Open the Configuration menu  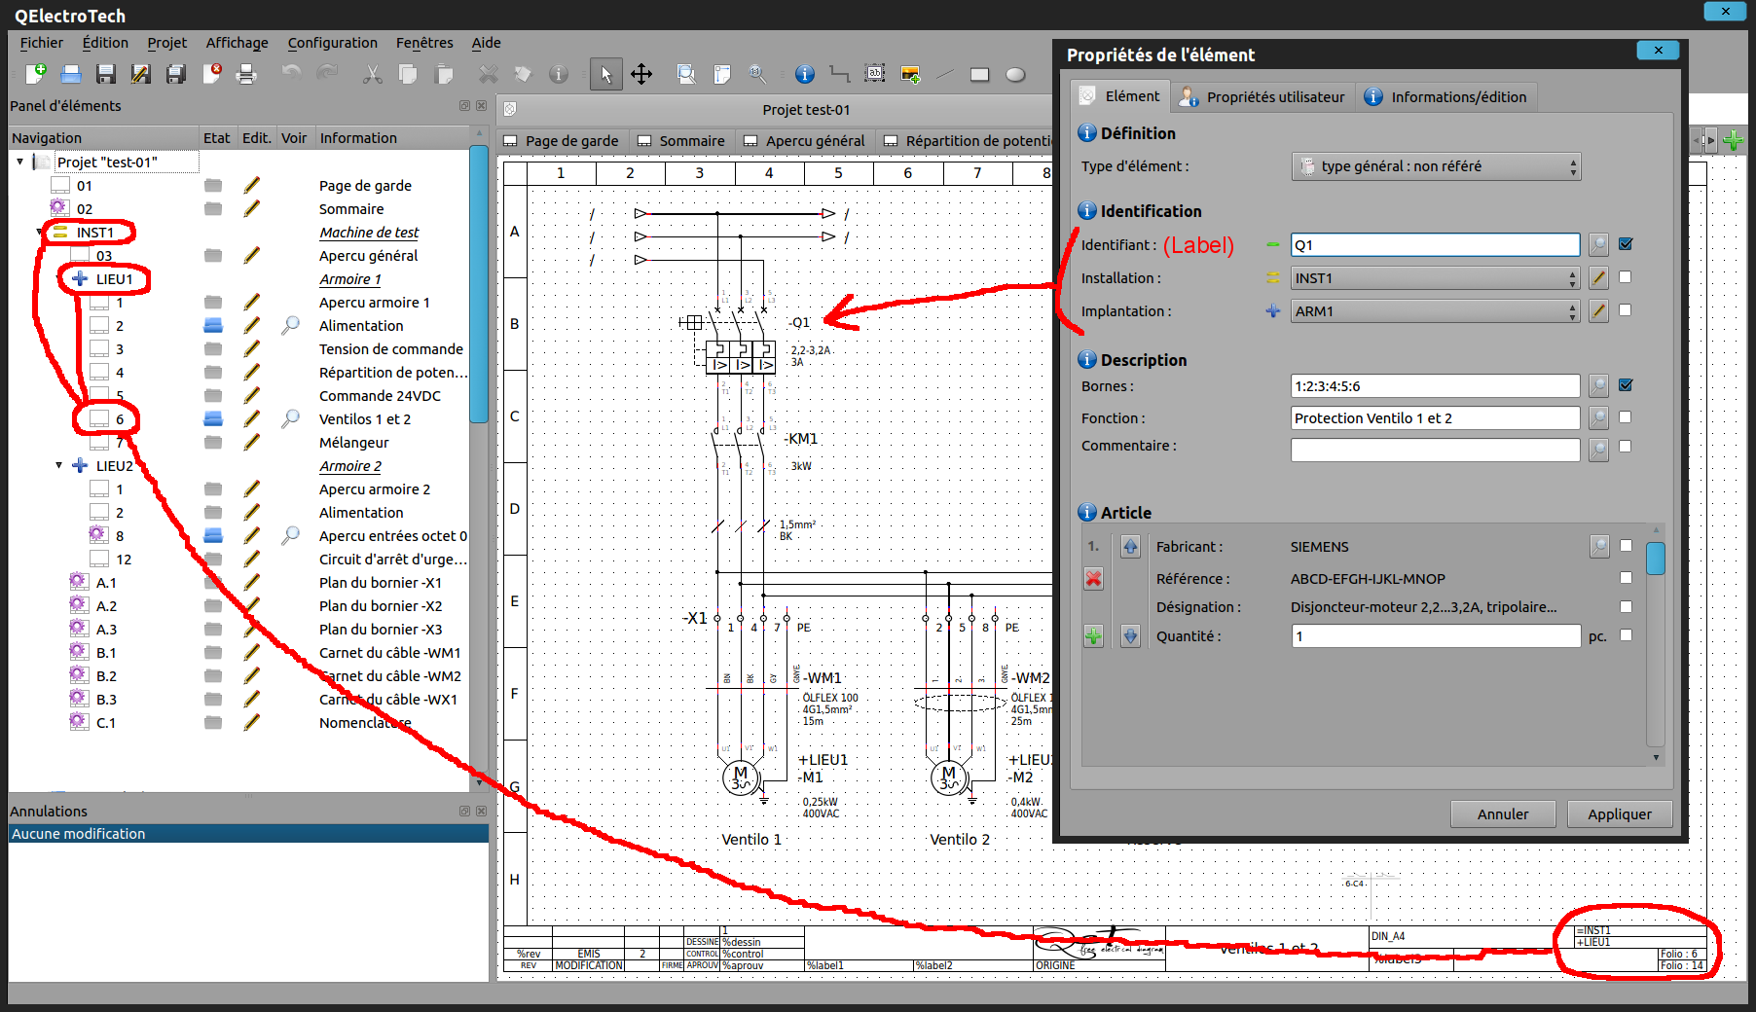coord(332,43)
